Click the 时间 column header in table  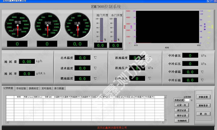click(x=19, y=97)
